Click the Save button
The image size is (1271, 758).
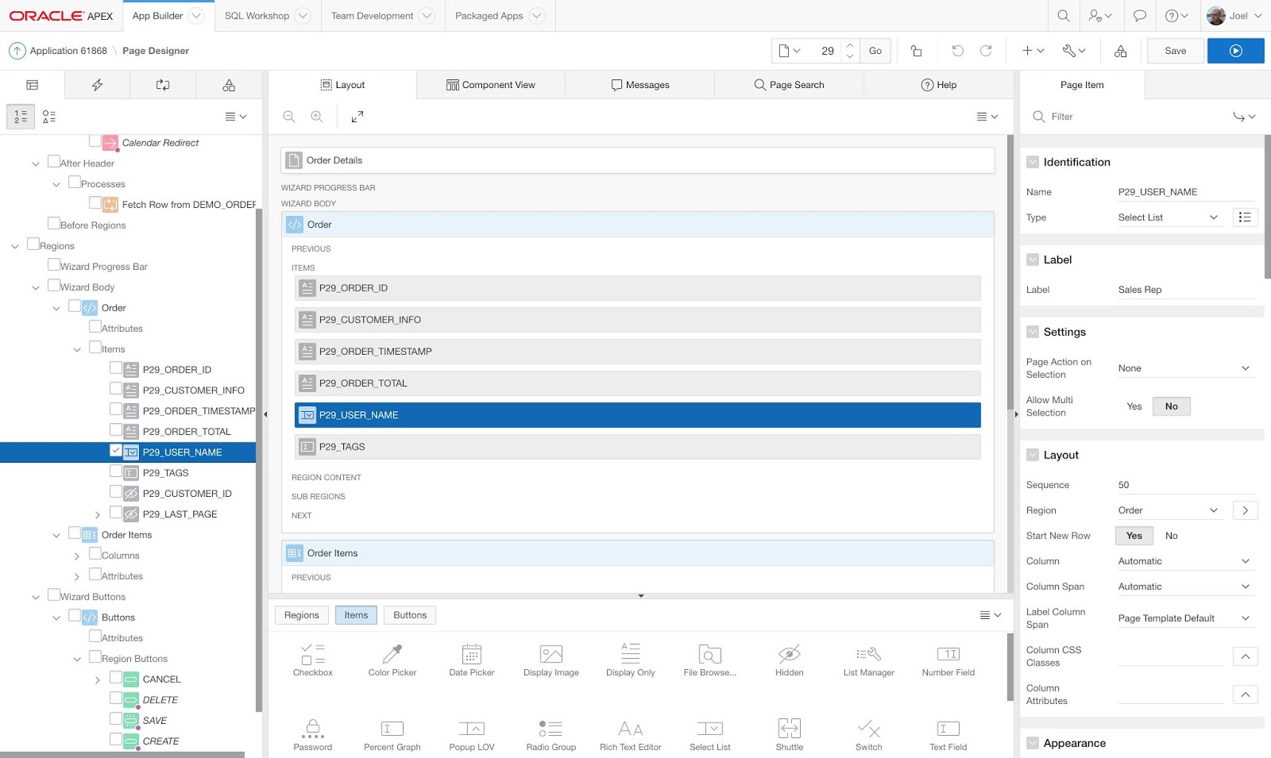1175,51
